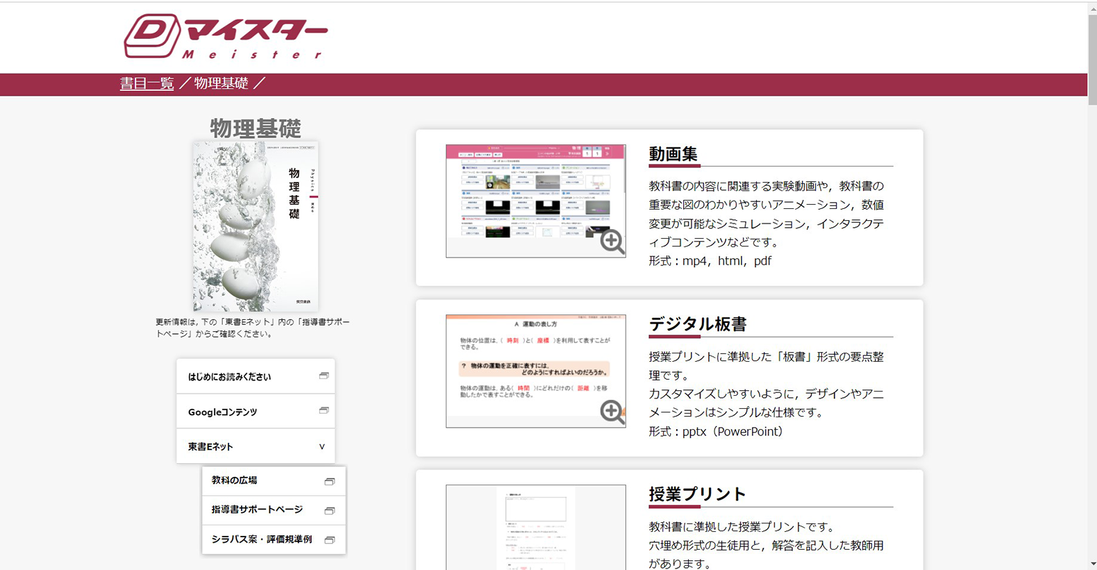This screenshot has height=570, width=1097.
Task: Open the 動画集 heading
Action: pyautogui.click(x=673, y=154)
